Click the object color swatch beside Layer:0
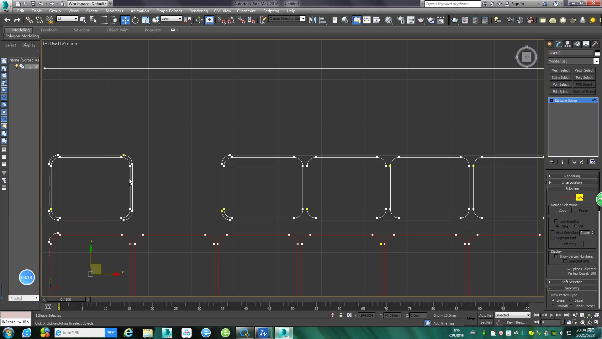The image size is (602, 339). [x=597, y=53]
